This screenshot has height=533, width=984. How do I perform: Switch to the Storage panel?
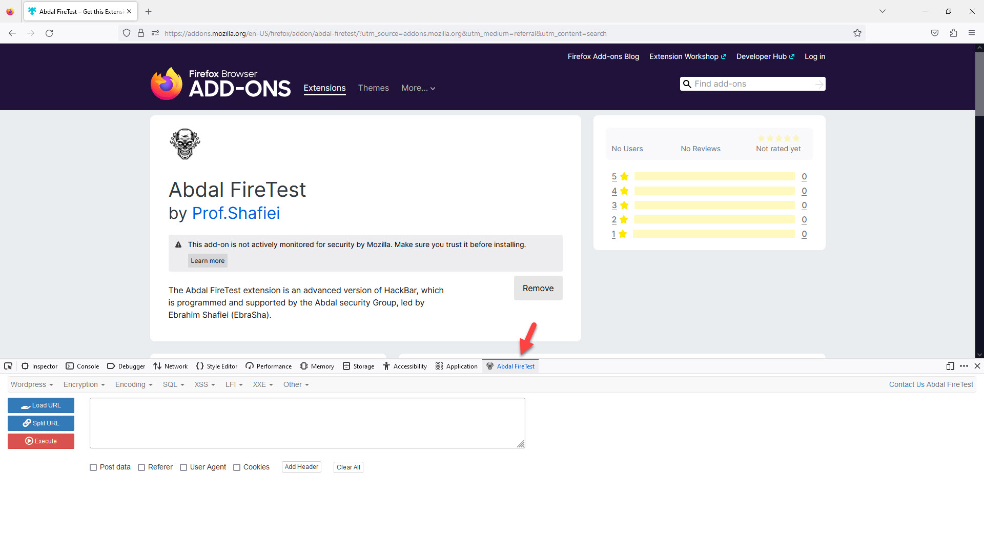tap(358, 366)
